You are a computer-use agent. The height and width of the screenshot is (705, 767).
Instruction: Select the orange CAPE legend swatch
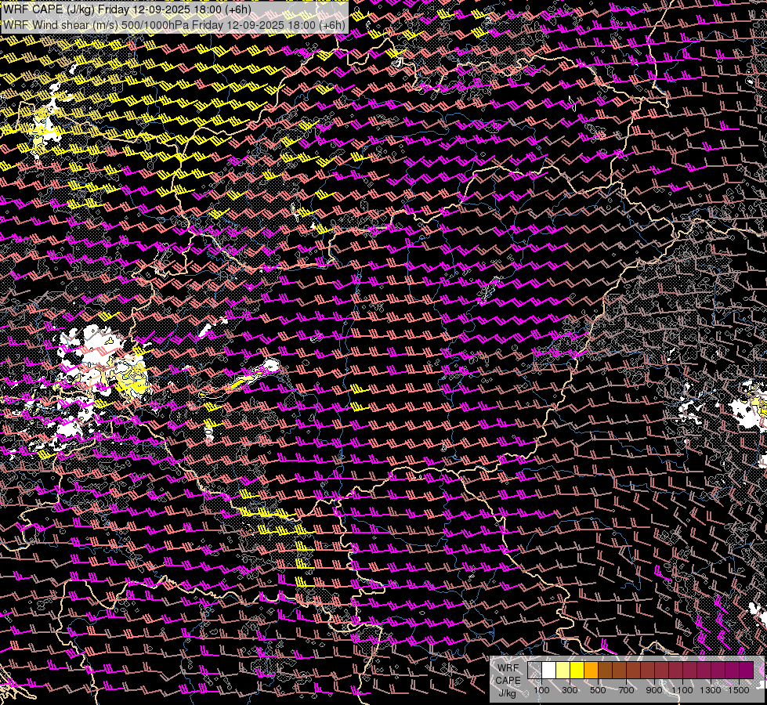click(591, 671)
